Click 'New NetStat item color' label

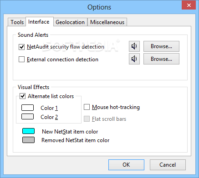[70, 132]
